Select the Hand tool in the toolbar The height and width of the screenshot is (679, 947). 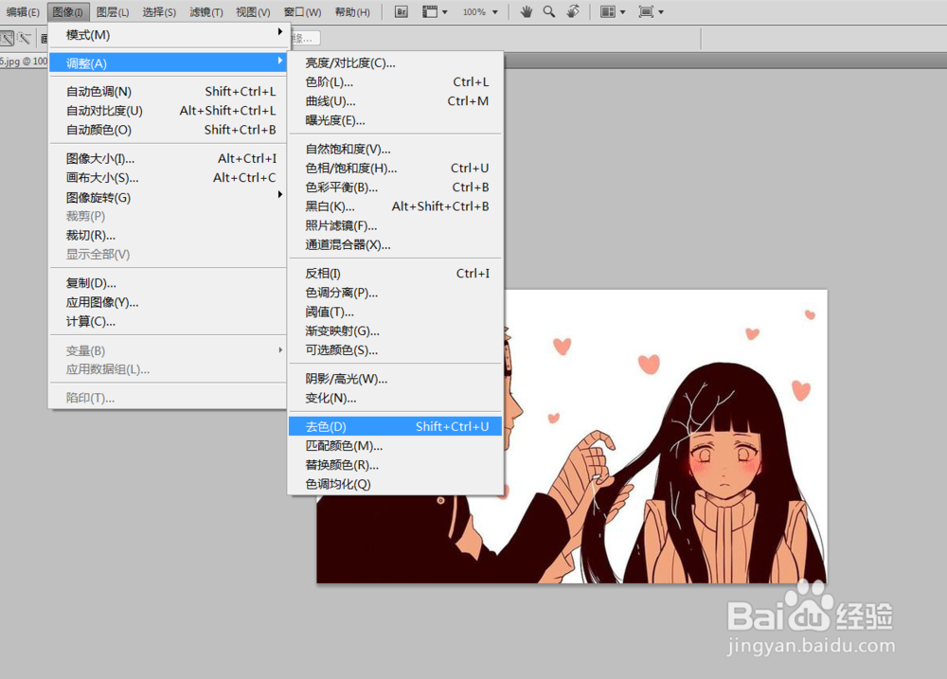pyautogui.click(x=527, y=11)
